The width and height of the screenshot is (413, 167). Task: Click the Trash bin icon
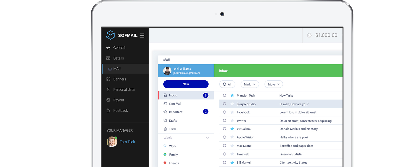coord(165,129)
